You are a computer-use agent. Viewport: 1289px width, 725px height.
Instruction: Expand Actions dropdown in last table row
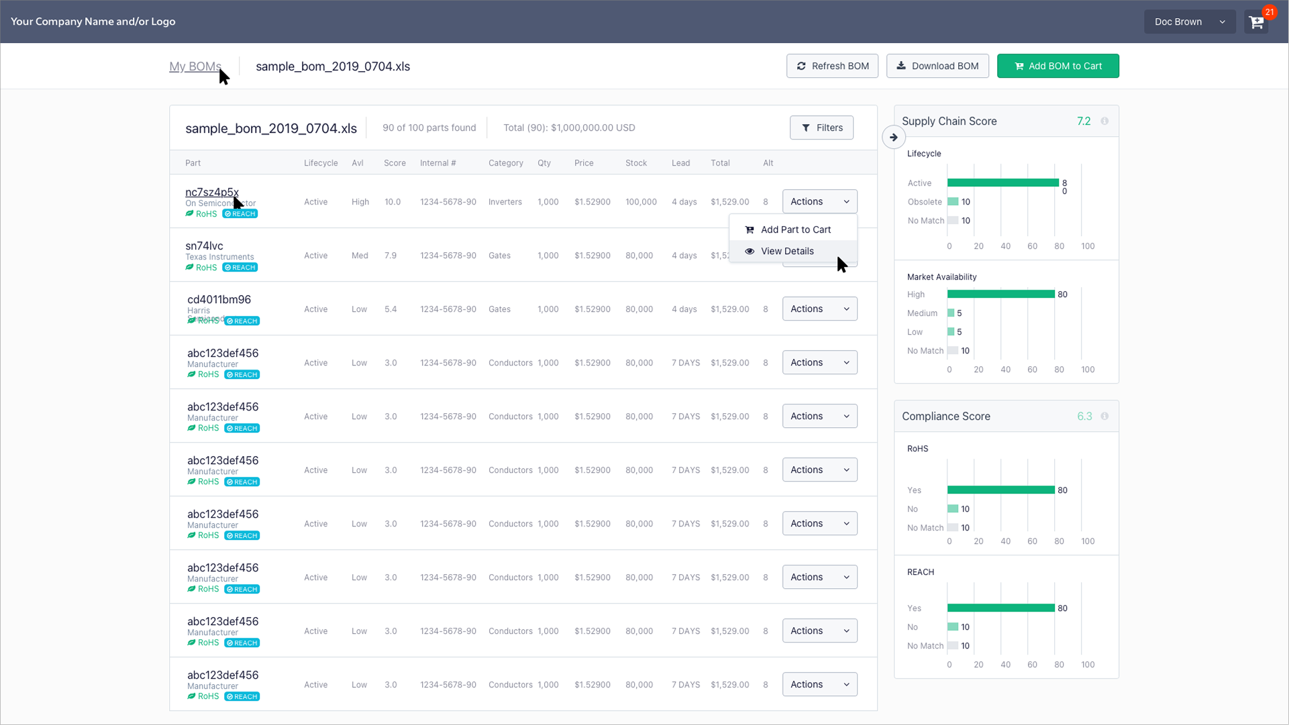pos(819,685)
